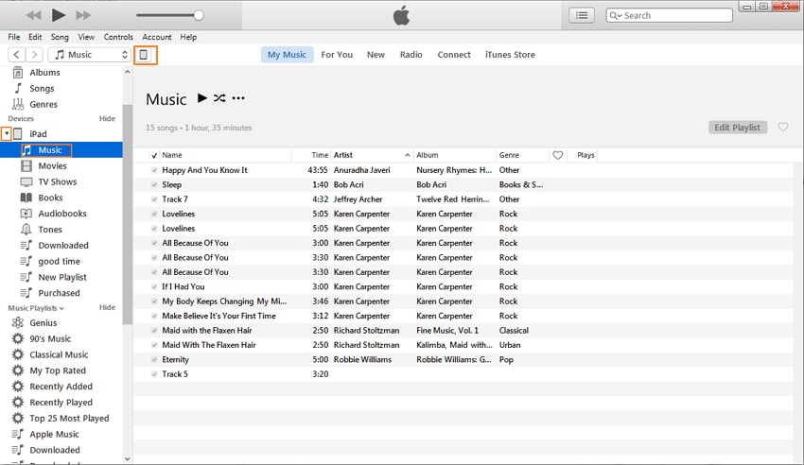
Task: Switch to the New tab
Action: click(376, 54)
